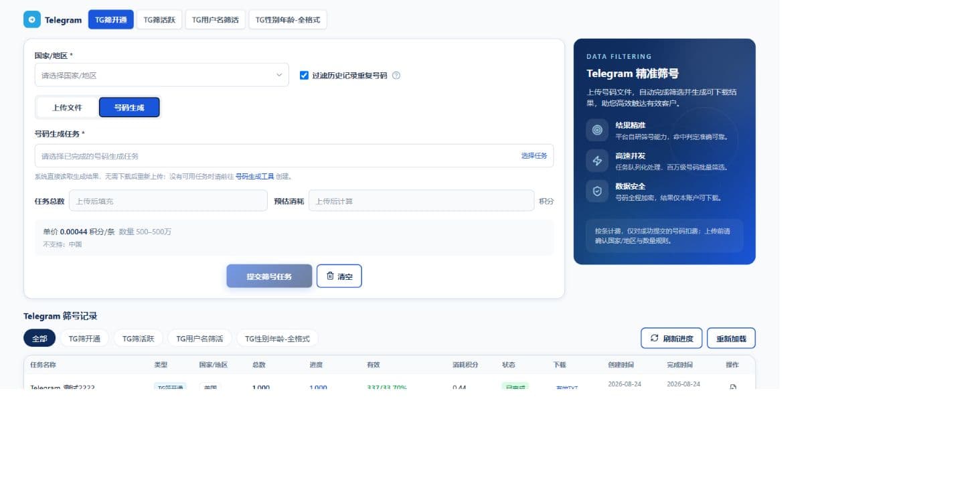Click the 任务名称 column header

tap(43, 365)
